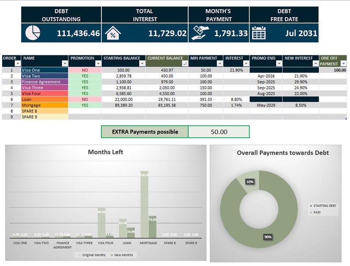
Task: Open the MIN PAYMENT filter dropdown
Action: tap(220, 64)
